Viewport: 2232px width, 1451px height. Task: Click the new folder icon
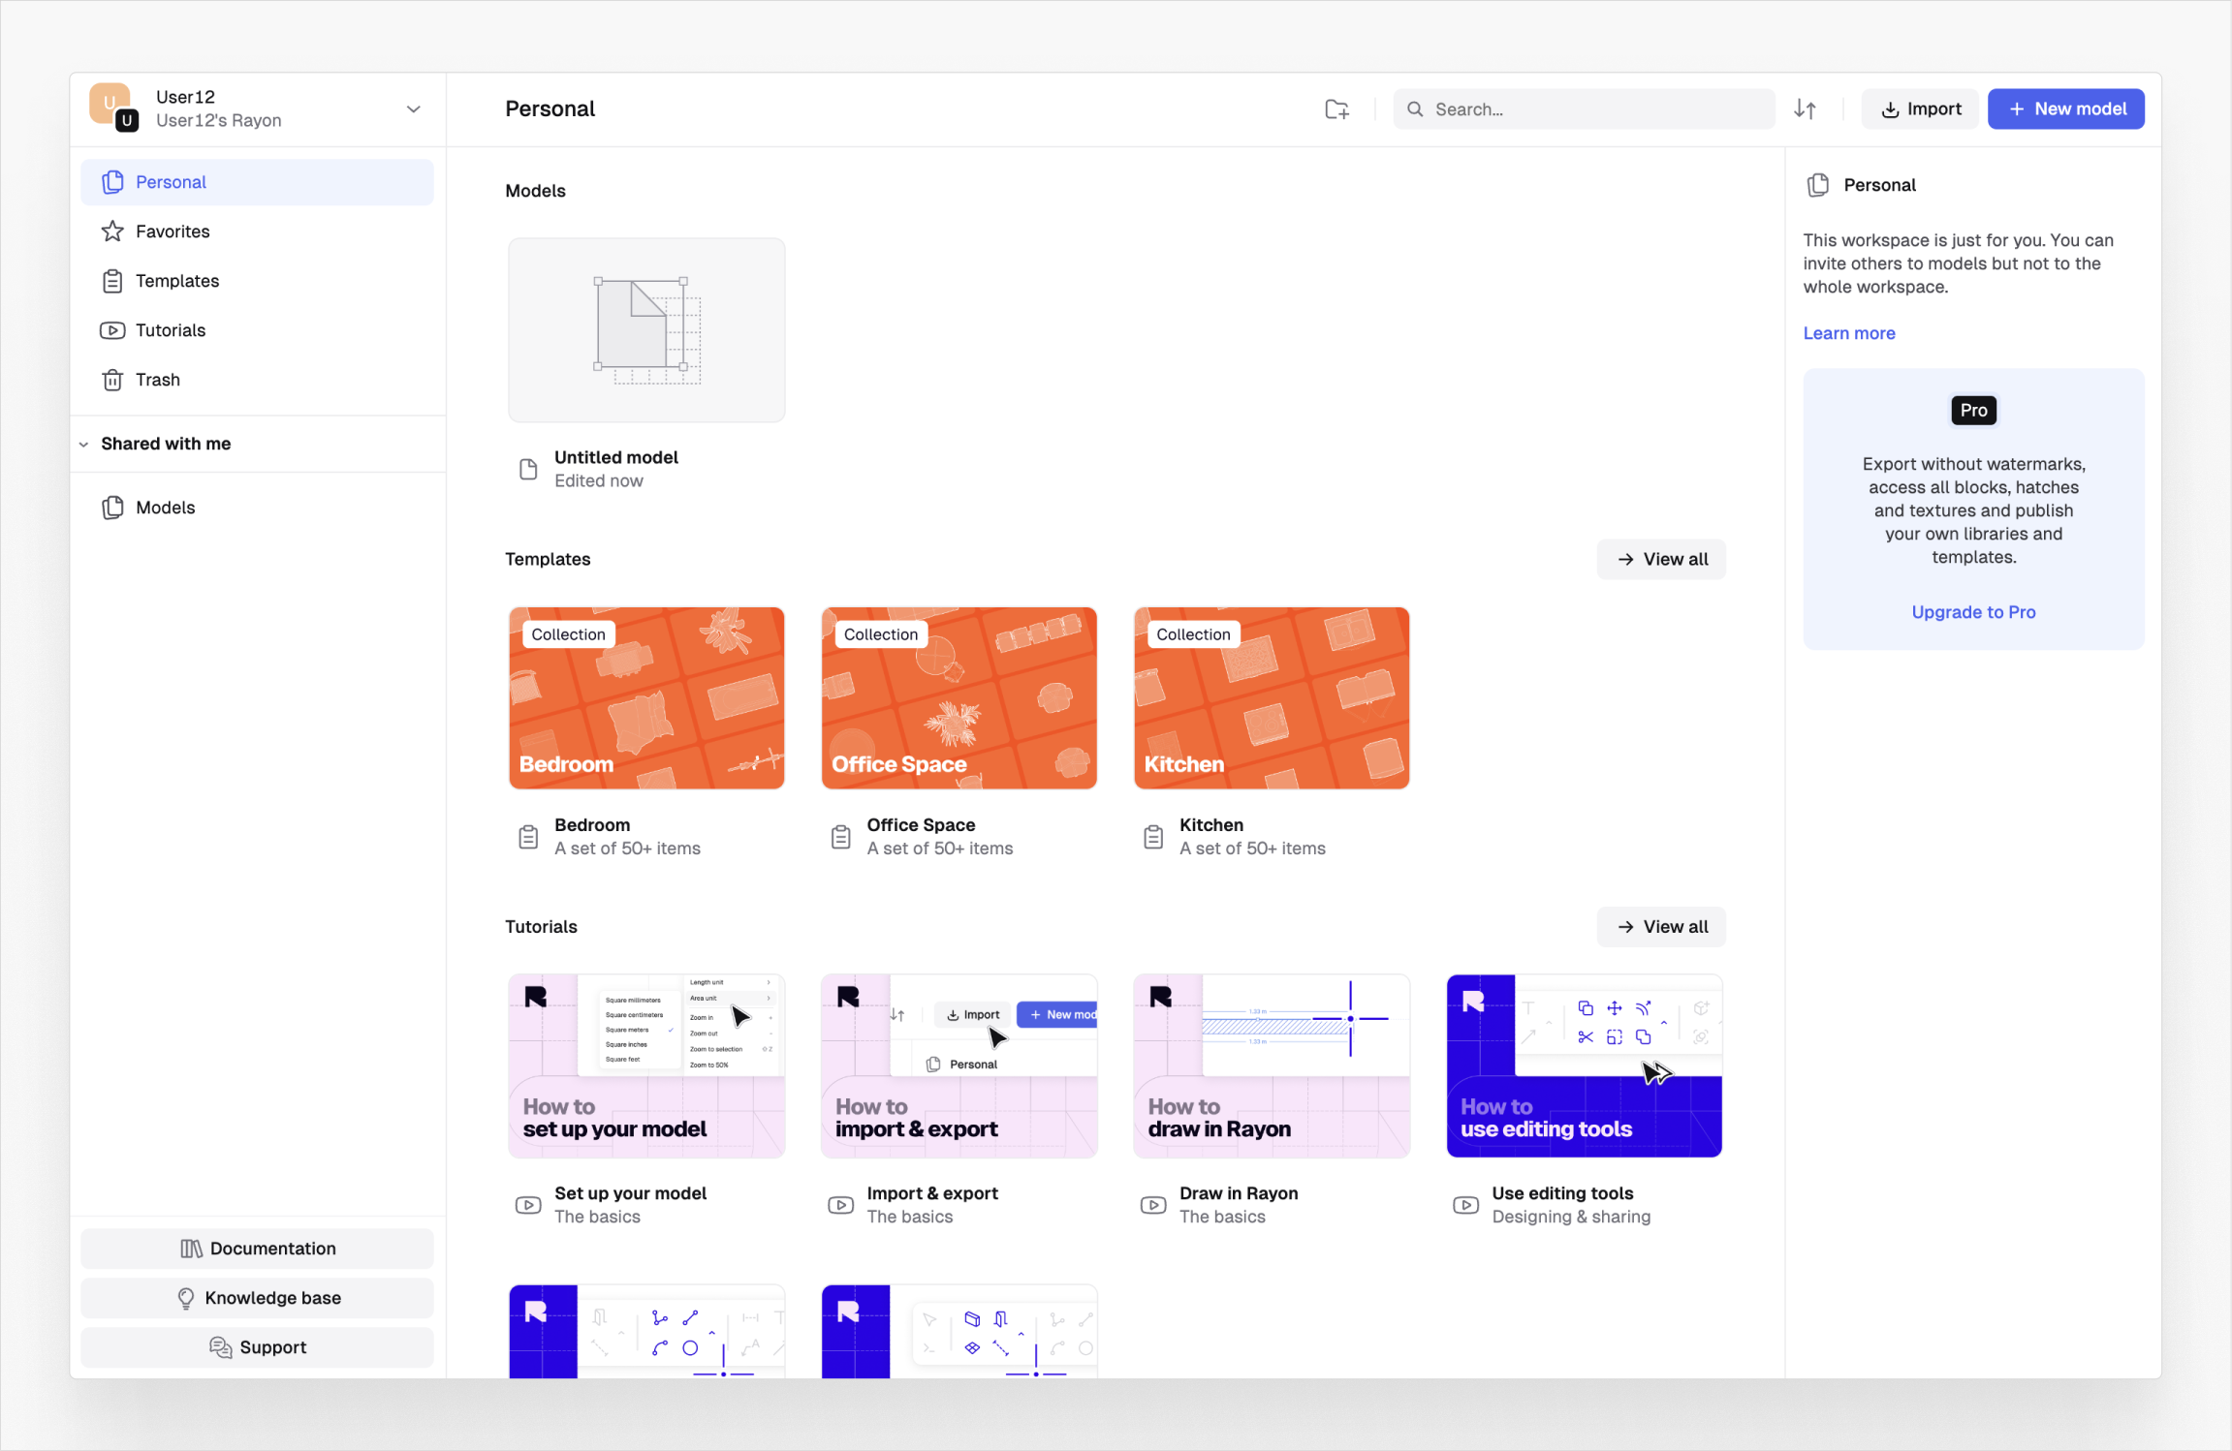tap(1336, 109)
